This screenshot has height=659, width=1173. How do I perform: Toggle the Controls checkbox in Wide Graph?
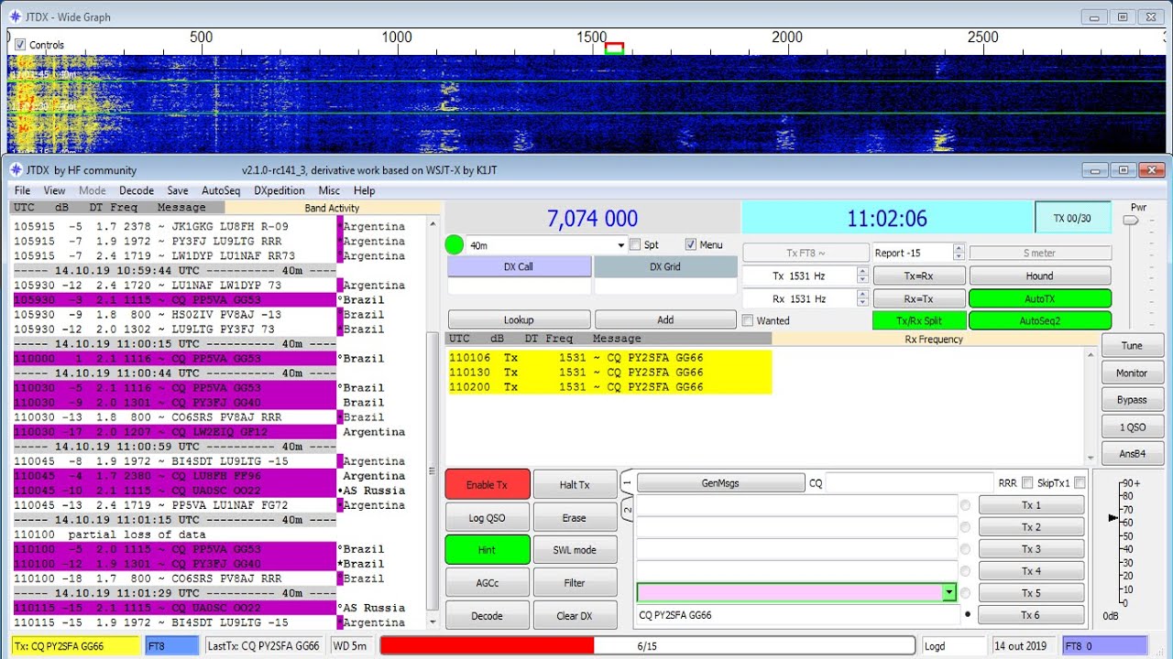(20, 44)
